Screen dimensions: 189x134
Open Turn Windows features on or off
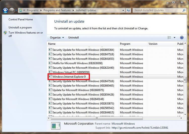[26, 34]
